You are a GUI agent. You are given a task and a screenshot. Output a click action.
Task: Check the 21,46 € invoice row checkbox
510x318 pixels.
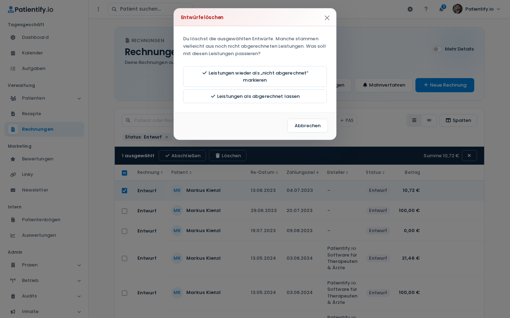pos(124,258)
